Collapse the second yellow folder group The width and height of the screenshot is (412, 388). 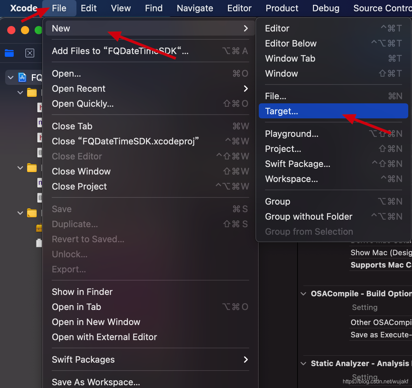point(20,168)
